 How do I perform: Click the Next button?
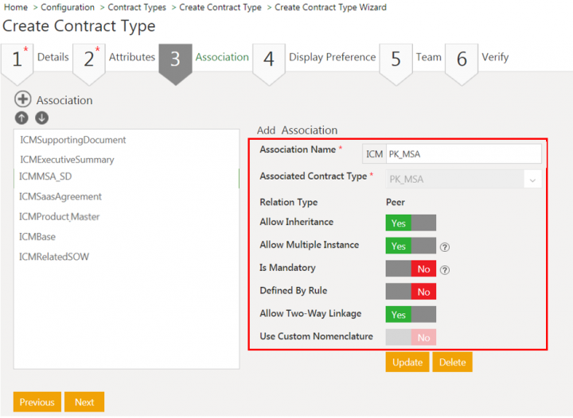click(x=84, y=402)
